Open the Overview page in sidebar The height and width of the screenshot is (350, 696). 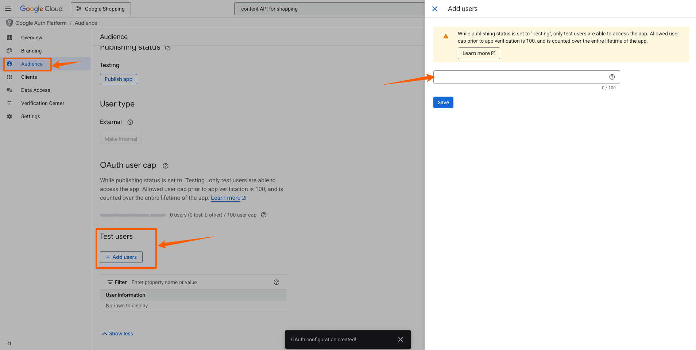[31, 38]
